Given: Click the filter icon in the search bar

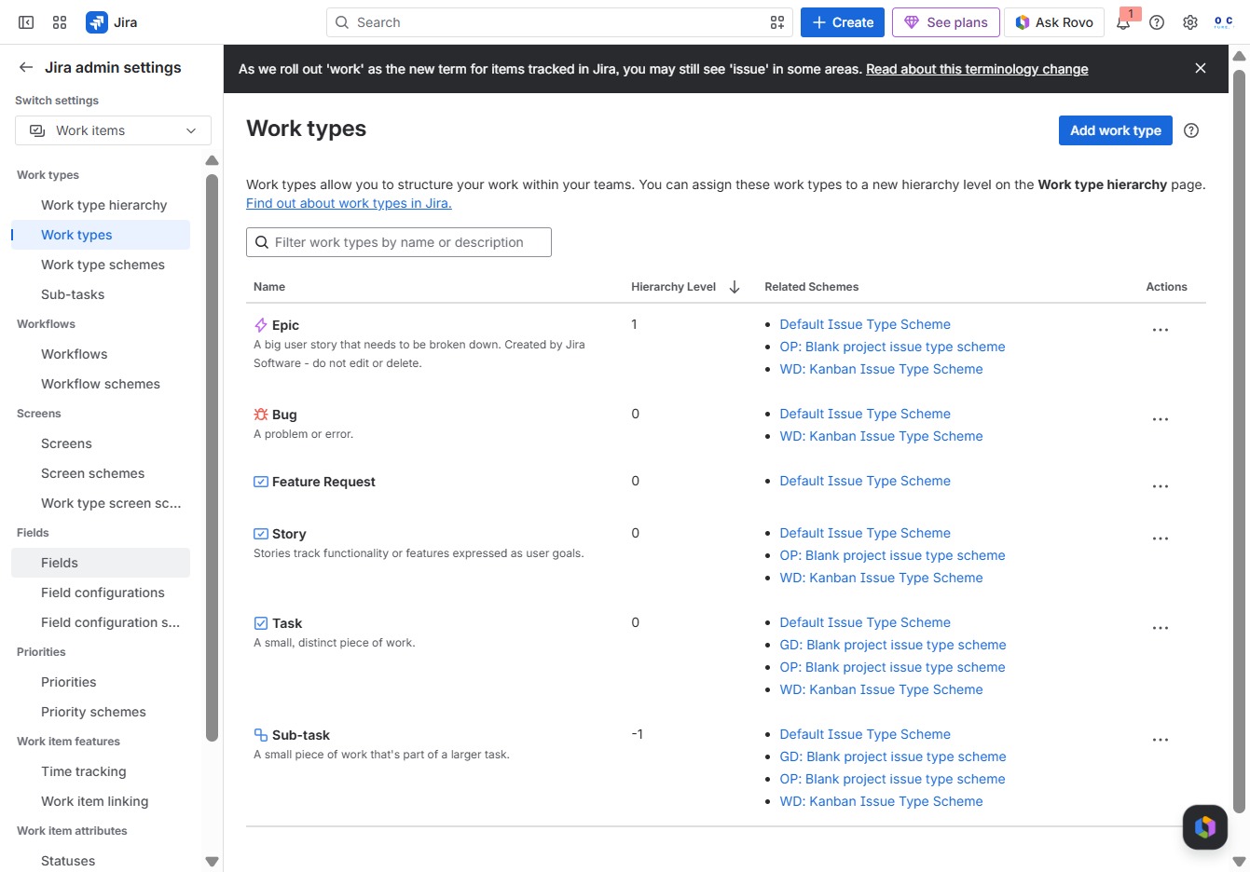Looking at the screenshot, I should pyautogui.click(x=777, y=22).
